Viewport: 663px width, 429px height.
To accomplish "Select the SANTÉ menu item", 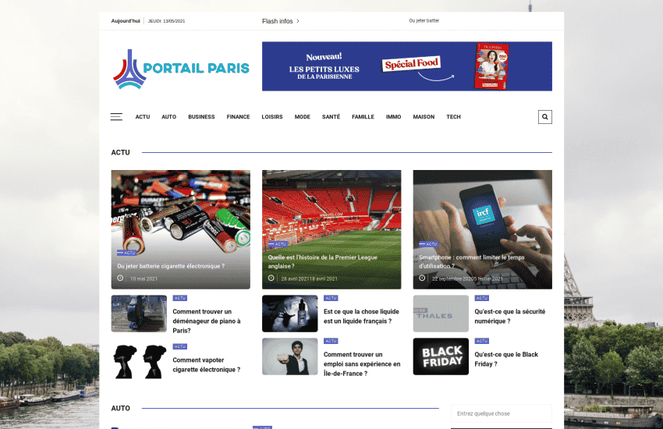I will point(331,117).
